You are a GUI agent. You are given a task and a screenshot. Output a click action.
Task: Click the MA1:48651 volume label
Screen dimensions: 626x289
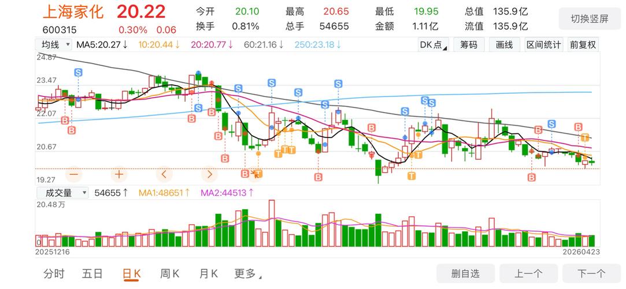165,193
